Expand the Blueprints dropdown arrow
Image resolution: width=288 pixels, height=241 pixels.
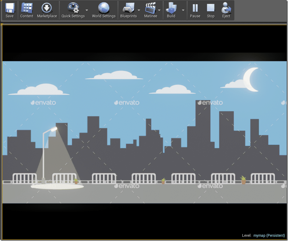coord(139,10)
